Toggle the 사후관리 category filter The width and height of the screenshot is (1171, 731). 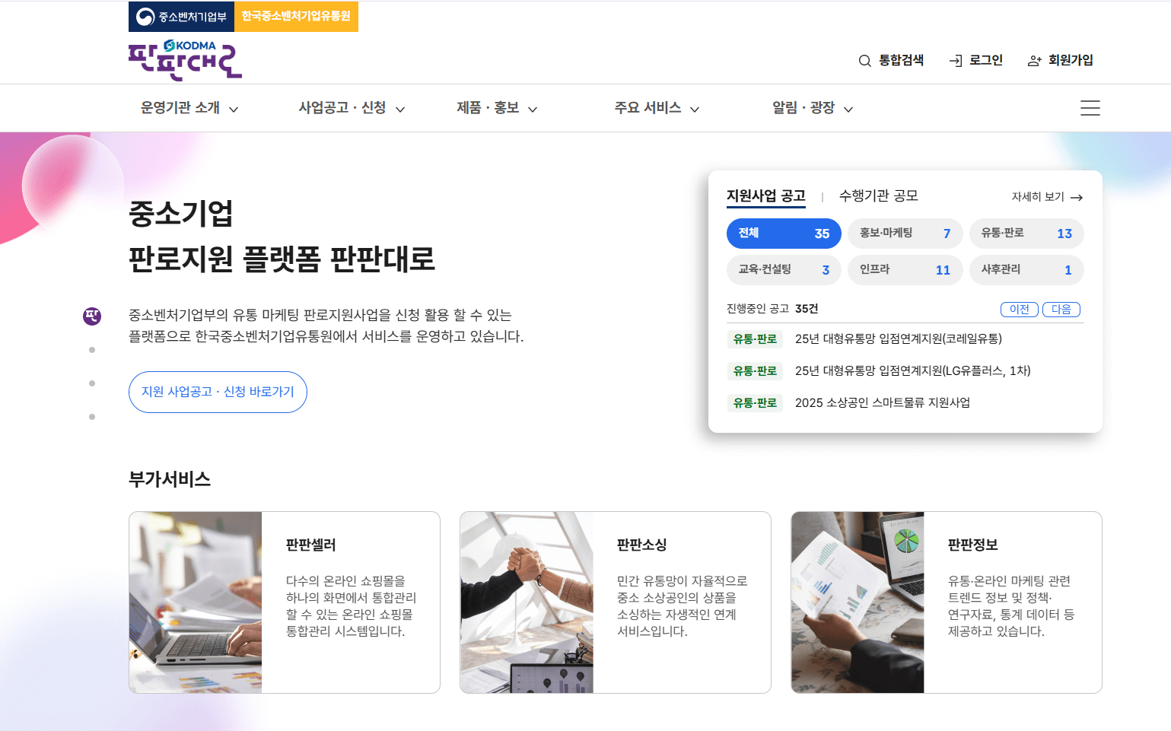point(1026,269)
